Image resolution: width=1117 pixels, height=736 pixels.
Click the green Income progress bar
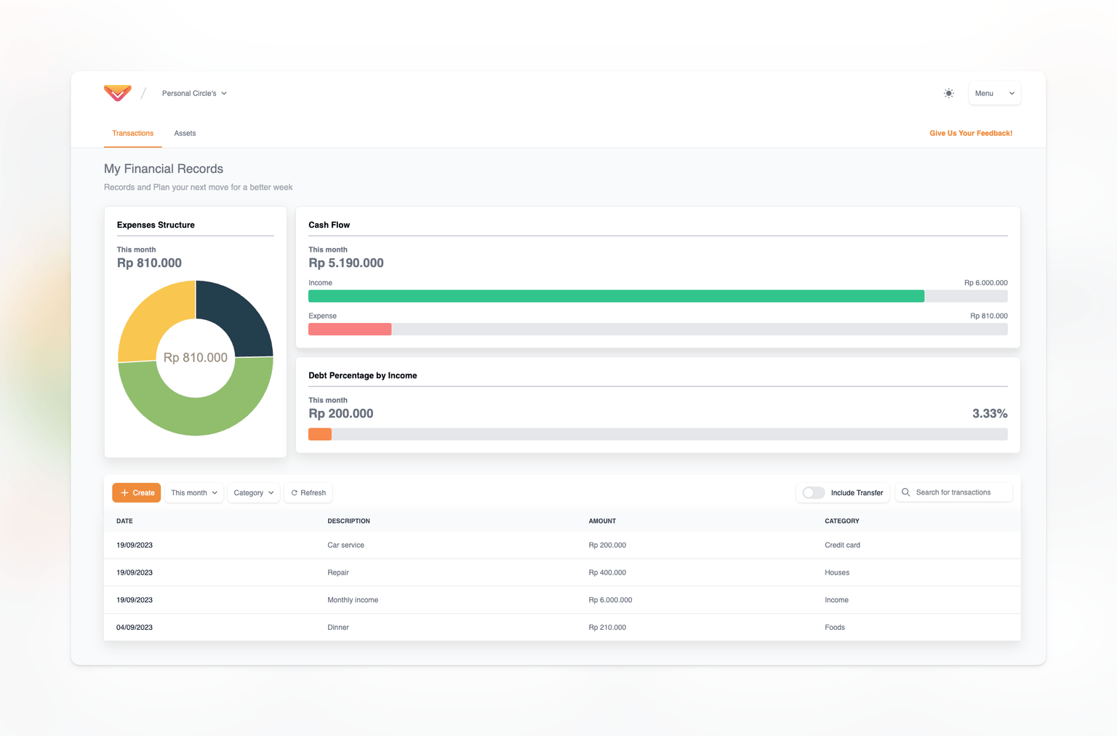pyautogui.click(x=616, y=296)
